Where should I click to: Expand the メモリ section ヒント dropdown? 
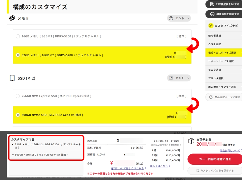coord(179,18)
